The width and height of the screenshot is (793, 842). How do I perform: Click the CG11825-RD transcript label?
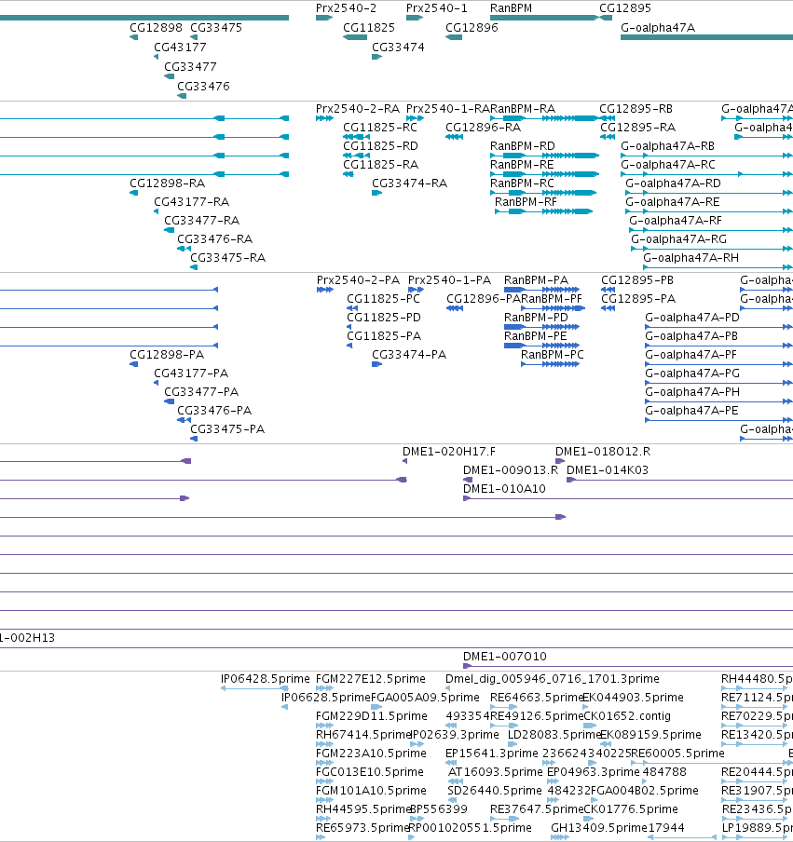click(x=380, y=146)
